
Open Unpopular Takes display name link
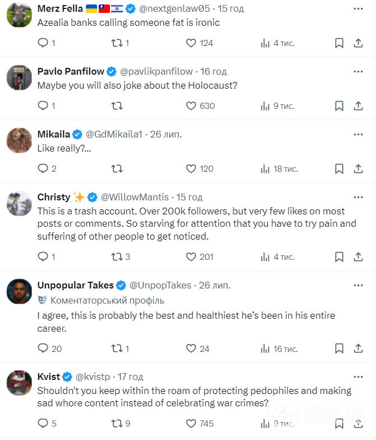click(x=75, y=285)
